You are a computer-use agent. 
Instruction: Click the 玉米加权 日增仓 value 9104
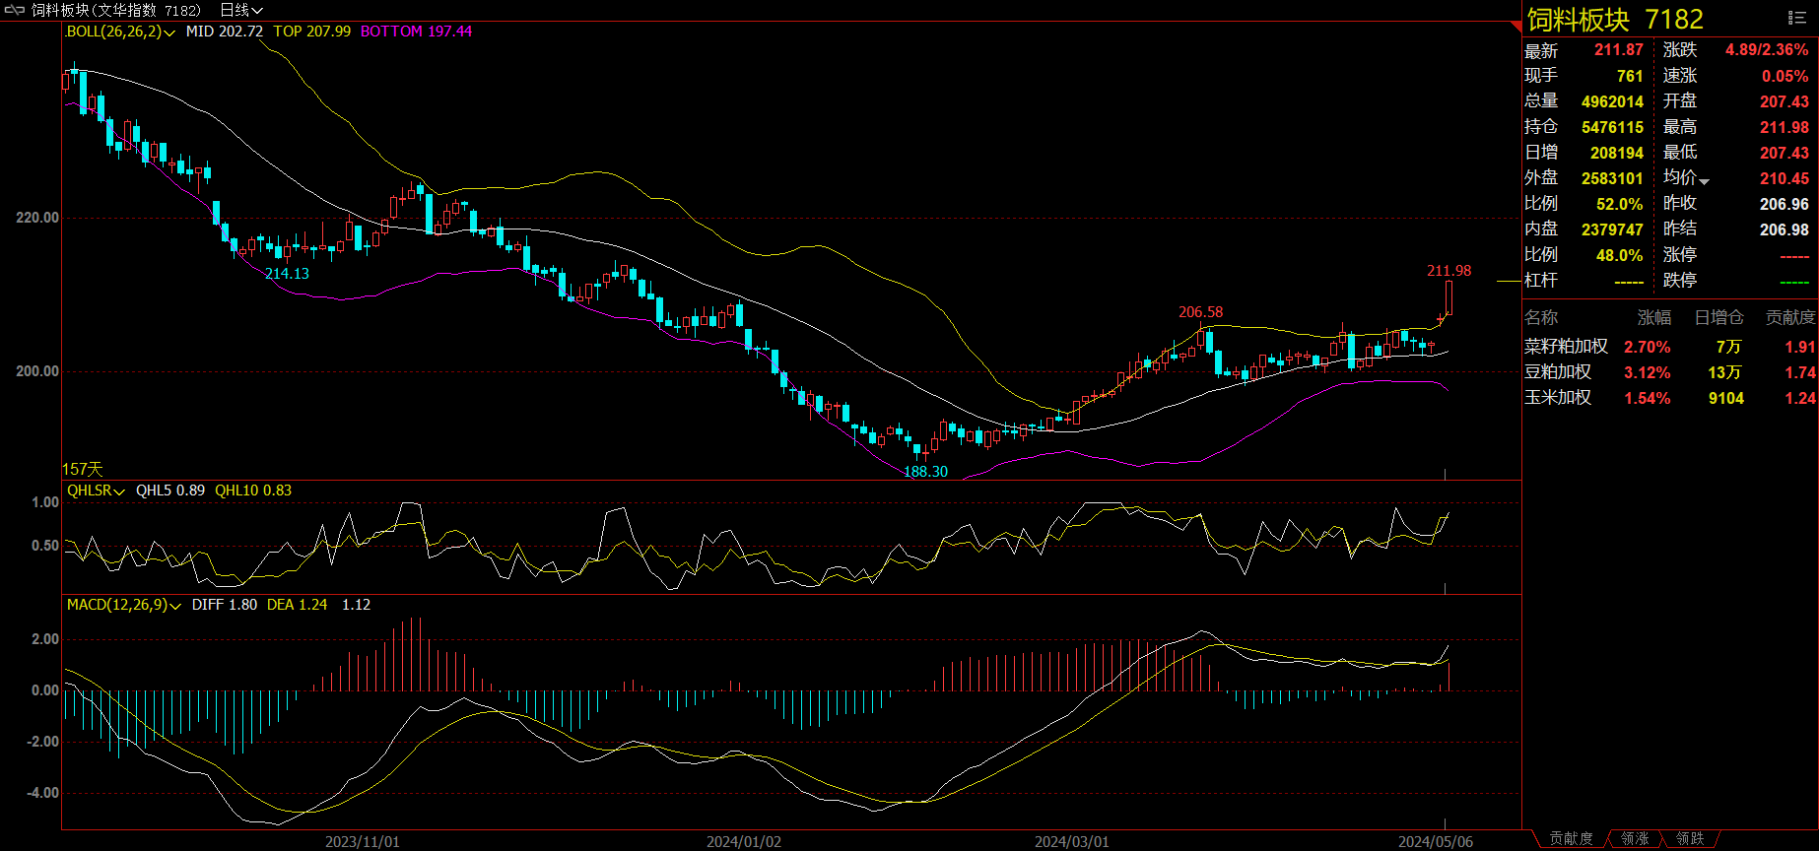[1725, 398]
